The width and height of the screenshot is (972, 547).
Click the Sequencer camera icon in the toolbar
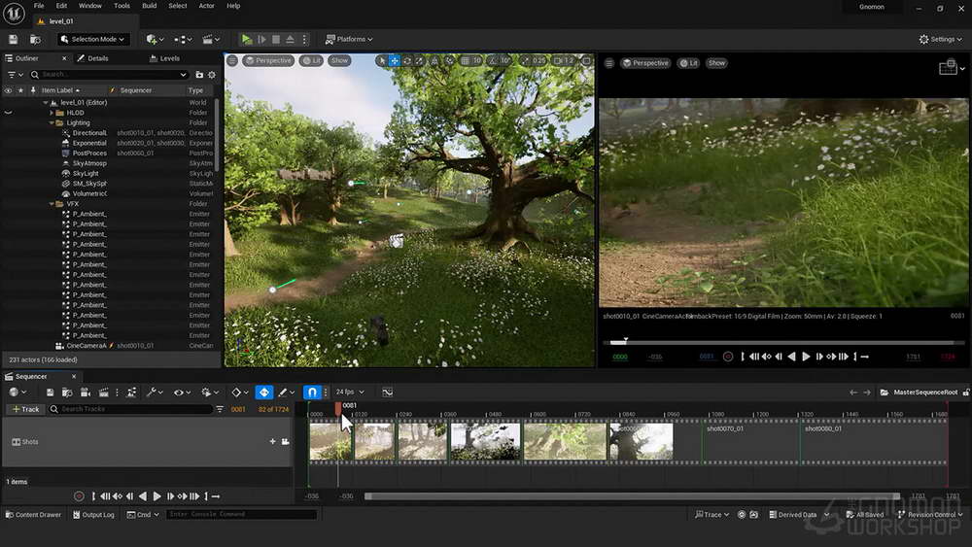pos(86,393)
